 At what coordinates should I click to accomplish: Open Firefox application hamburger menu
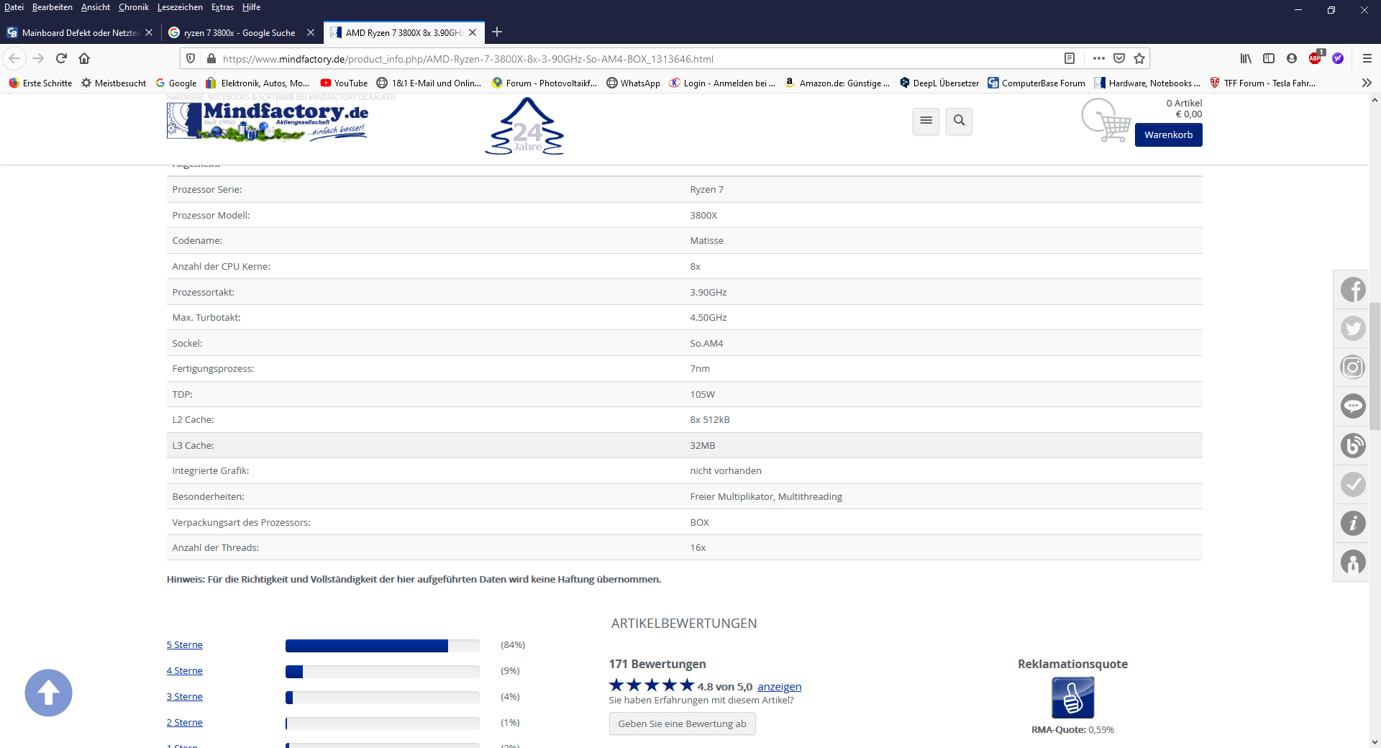point(1367,58)
